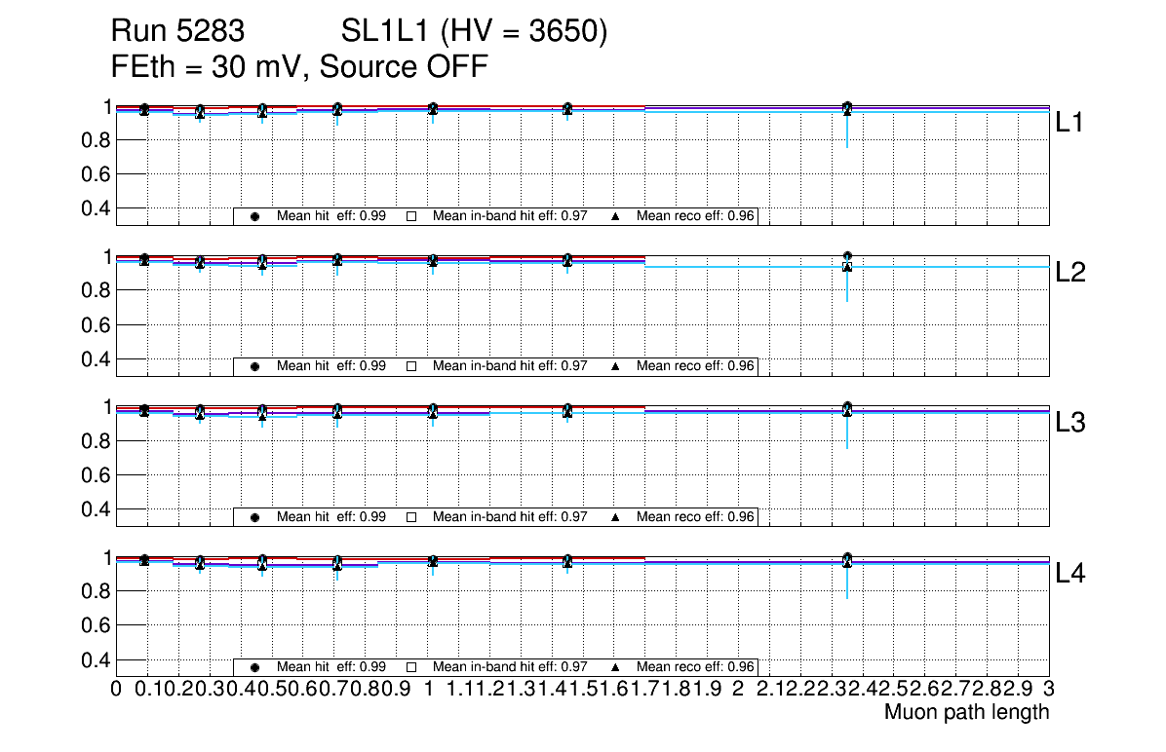Click the filled circle marker in L4 legend
The image size is (1166, 752).
[x=254, y=667]
